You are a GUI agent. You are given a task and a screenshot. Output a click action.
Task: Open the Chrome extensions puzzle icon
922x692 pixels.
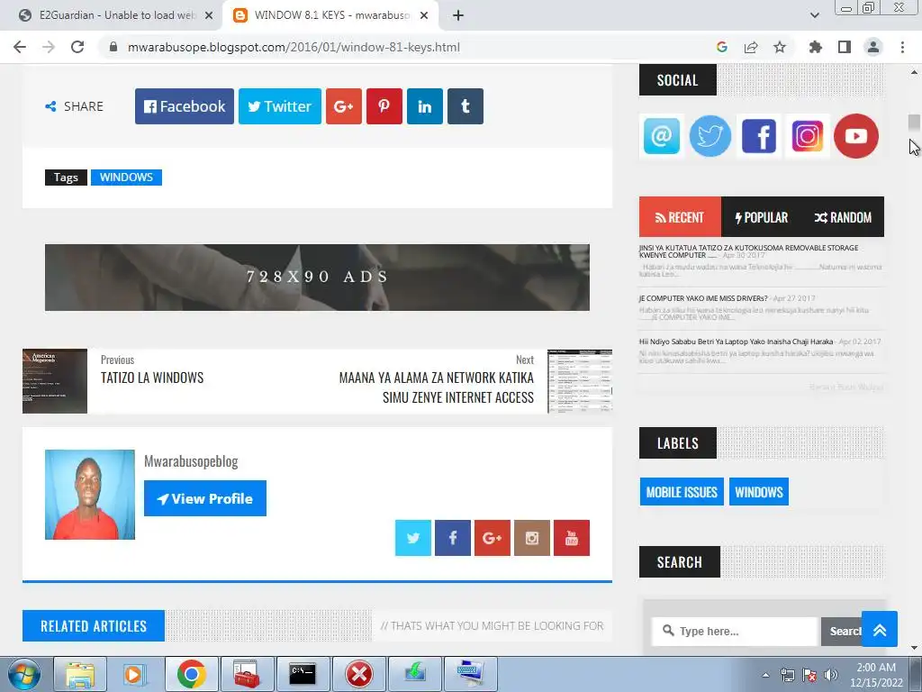pos(816,47)
